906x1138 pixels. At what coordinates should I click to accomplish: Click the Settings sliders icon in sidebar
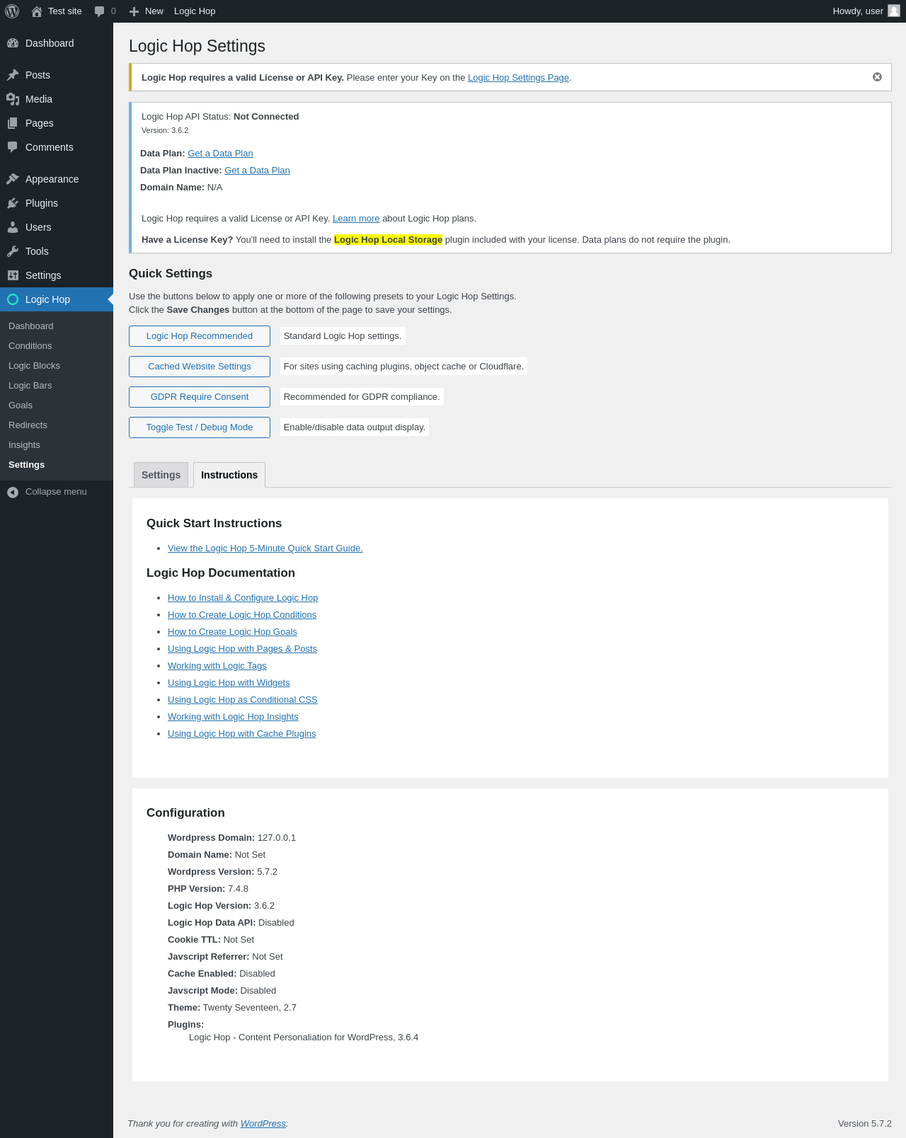[13, 275]
